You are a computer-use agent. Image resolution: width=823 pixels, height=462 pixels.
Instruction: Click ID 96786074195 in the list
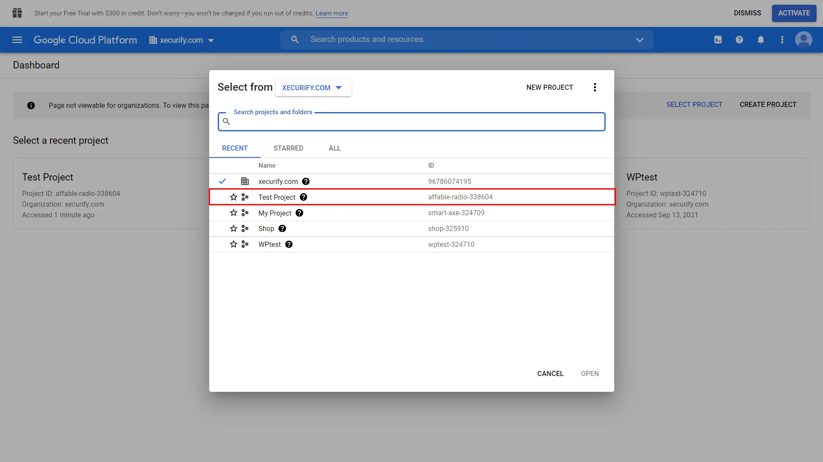pos(450,182)
